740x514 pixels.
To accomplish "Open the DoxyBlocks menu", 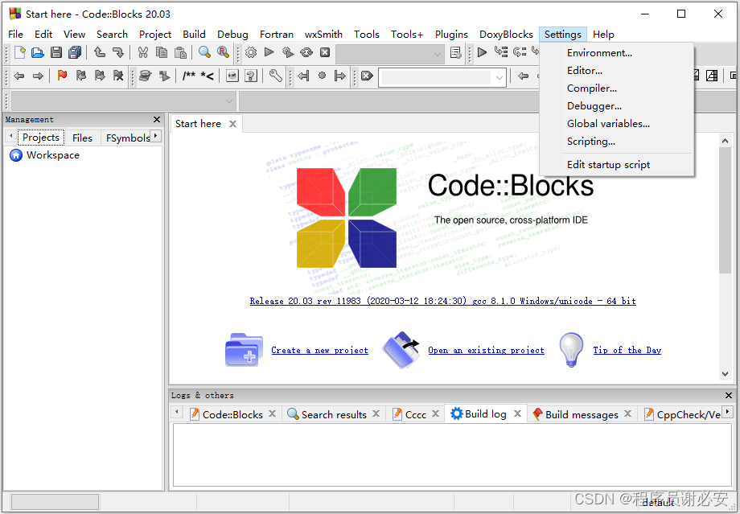I will tap(506, 35).
